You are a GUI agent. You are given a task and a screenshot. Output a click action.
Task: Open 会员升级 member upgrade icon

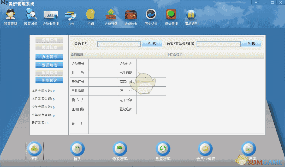[x=111, y=14]
